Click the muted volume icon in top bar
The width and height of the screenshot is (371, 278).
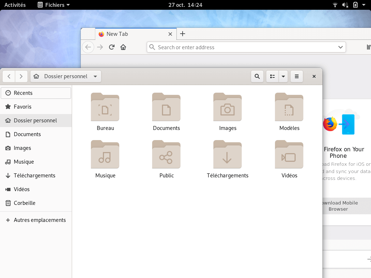tap(345, 5)
